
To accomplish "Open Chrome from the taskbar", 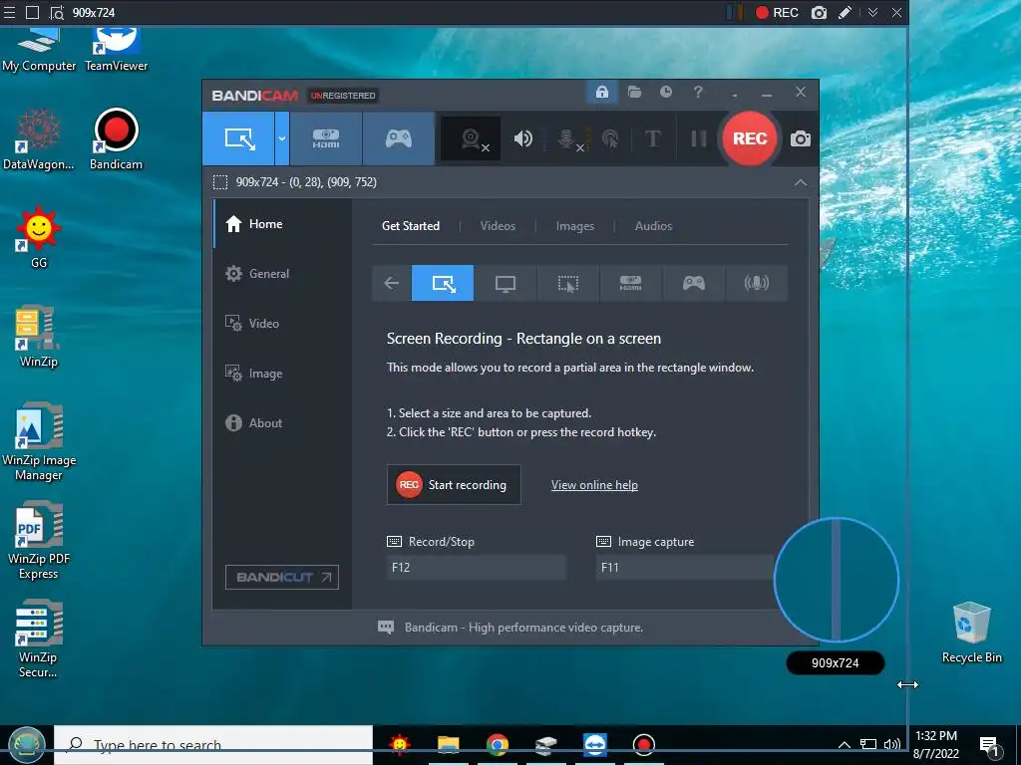I will 497,744.
